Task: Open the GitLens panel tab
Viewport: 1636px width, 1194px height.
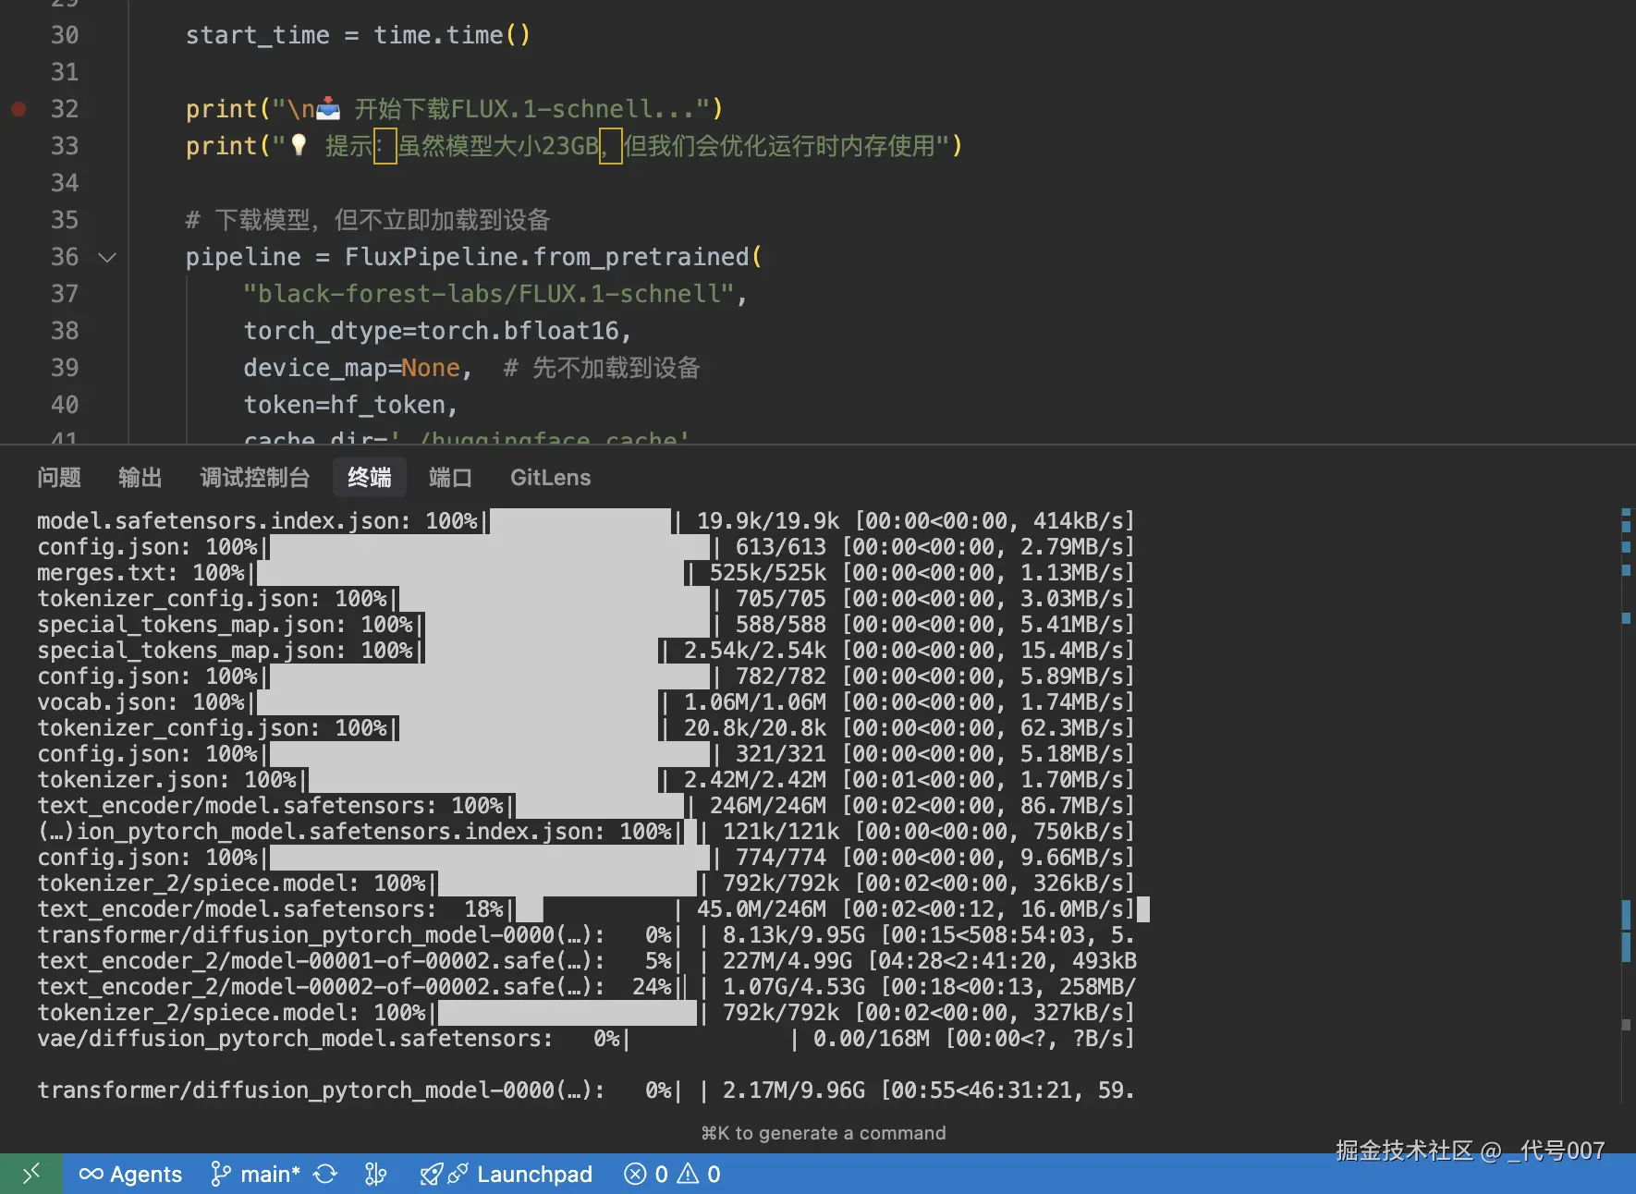Action: pos(550,477)
